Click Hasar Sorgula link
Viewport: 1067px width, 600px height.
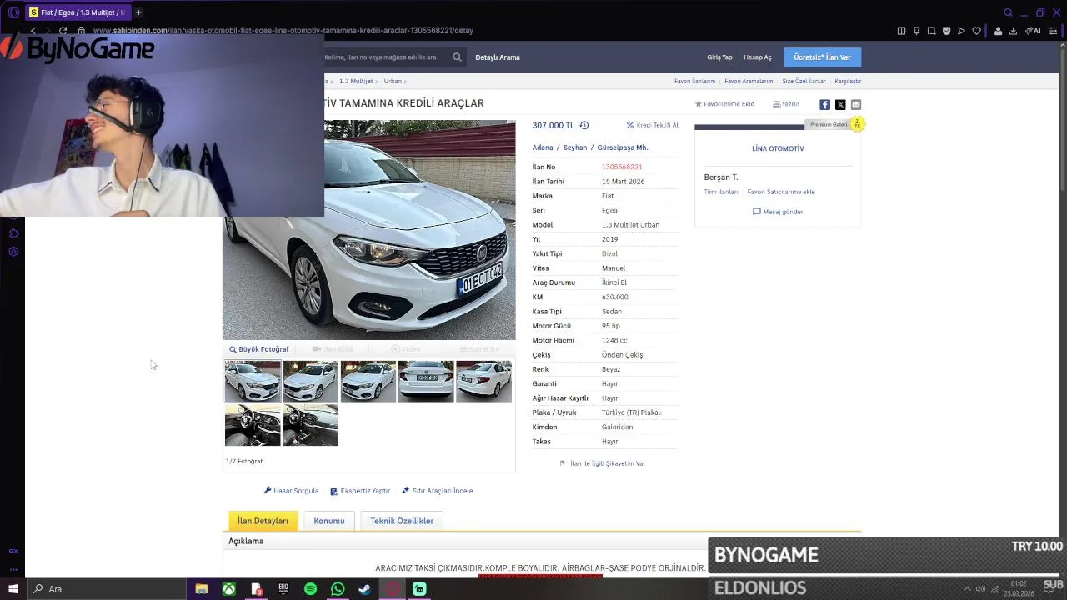(x=291, y=491)
